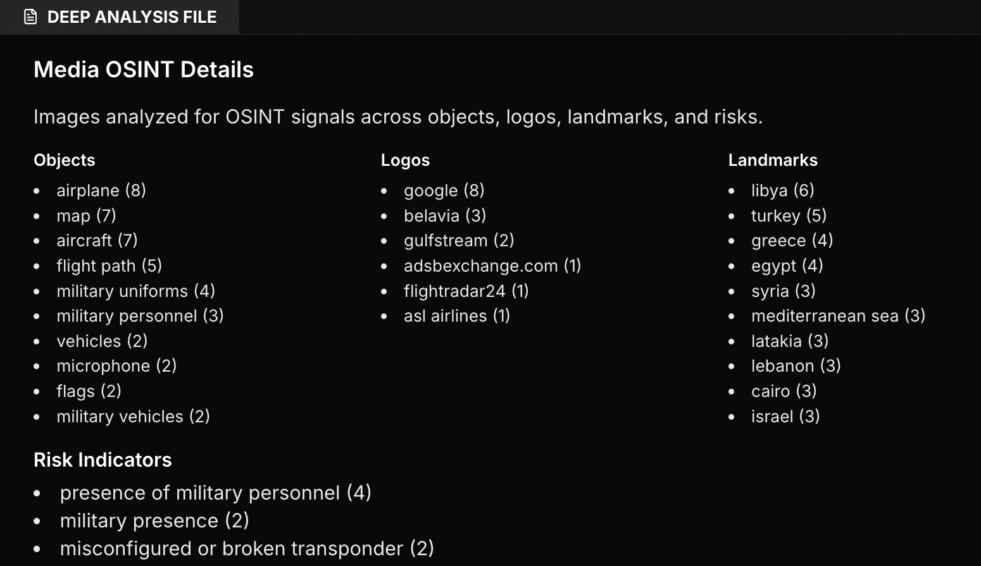This screenshot has height=566, width=981.
Task: Select israel (3) in Landmarks list
Action: coord(785,417)
